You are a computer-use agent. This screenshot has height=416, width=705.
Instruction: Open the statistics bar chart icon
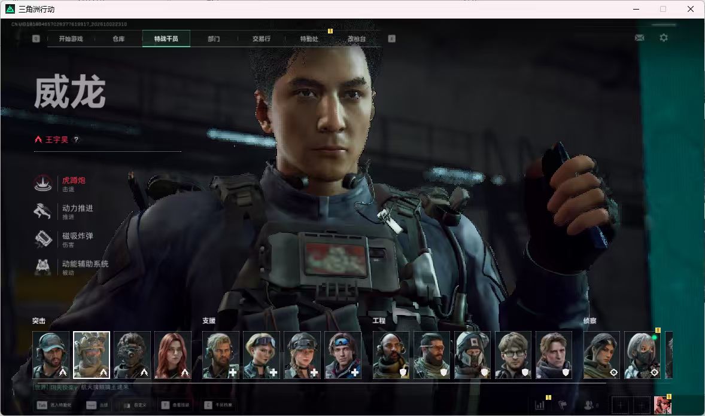(x=540, y=405)
